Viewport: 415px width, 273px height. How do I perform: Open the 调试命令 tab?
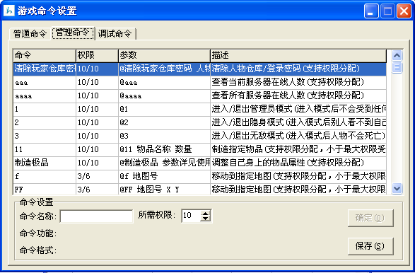pos(115,34)
